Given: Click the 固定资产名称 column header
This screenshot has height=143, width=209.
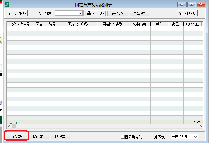Looking at the screenshot, I should pos(78,24).
